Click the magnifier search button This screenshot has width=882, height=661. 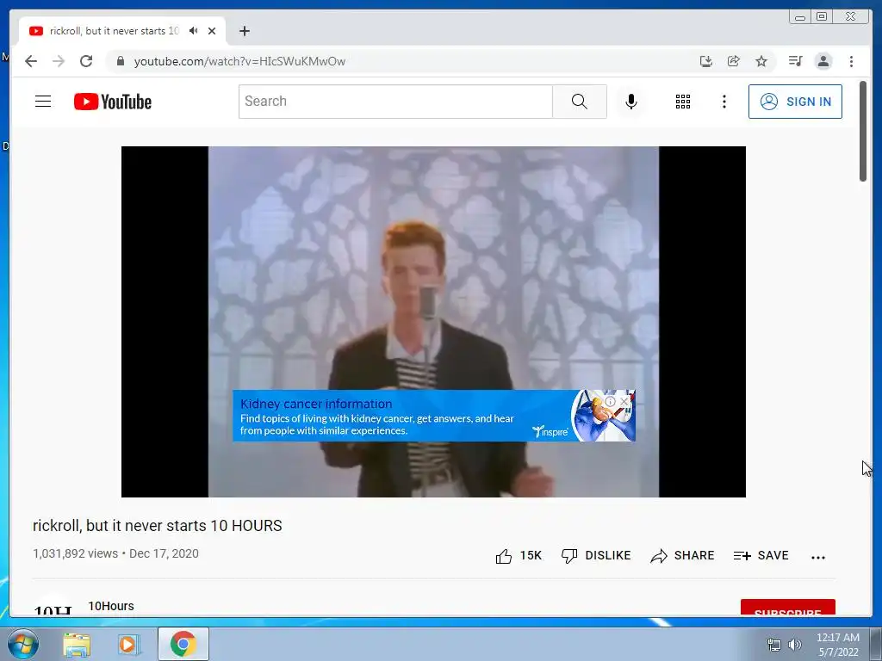click(580, 102)
